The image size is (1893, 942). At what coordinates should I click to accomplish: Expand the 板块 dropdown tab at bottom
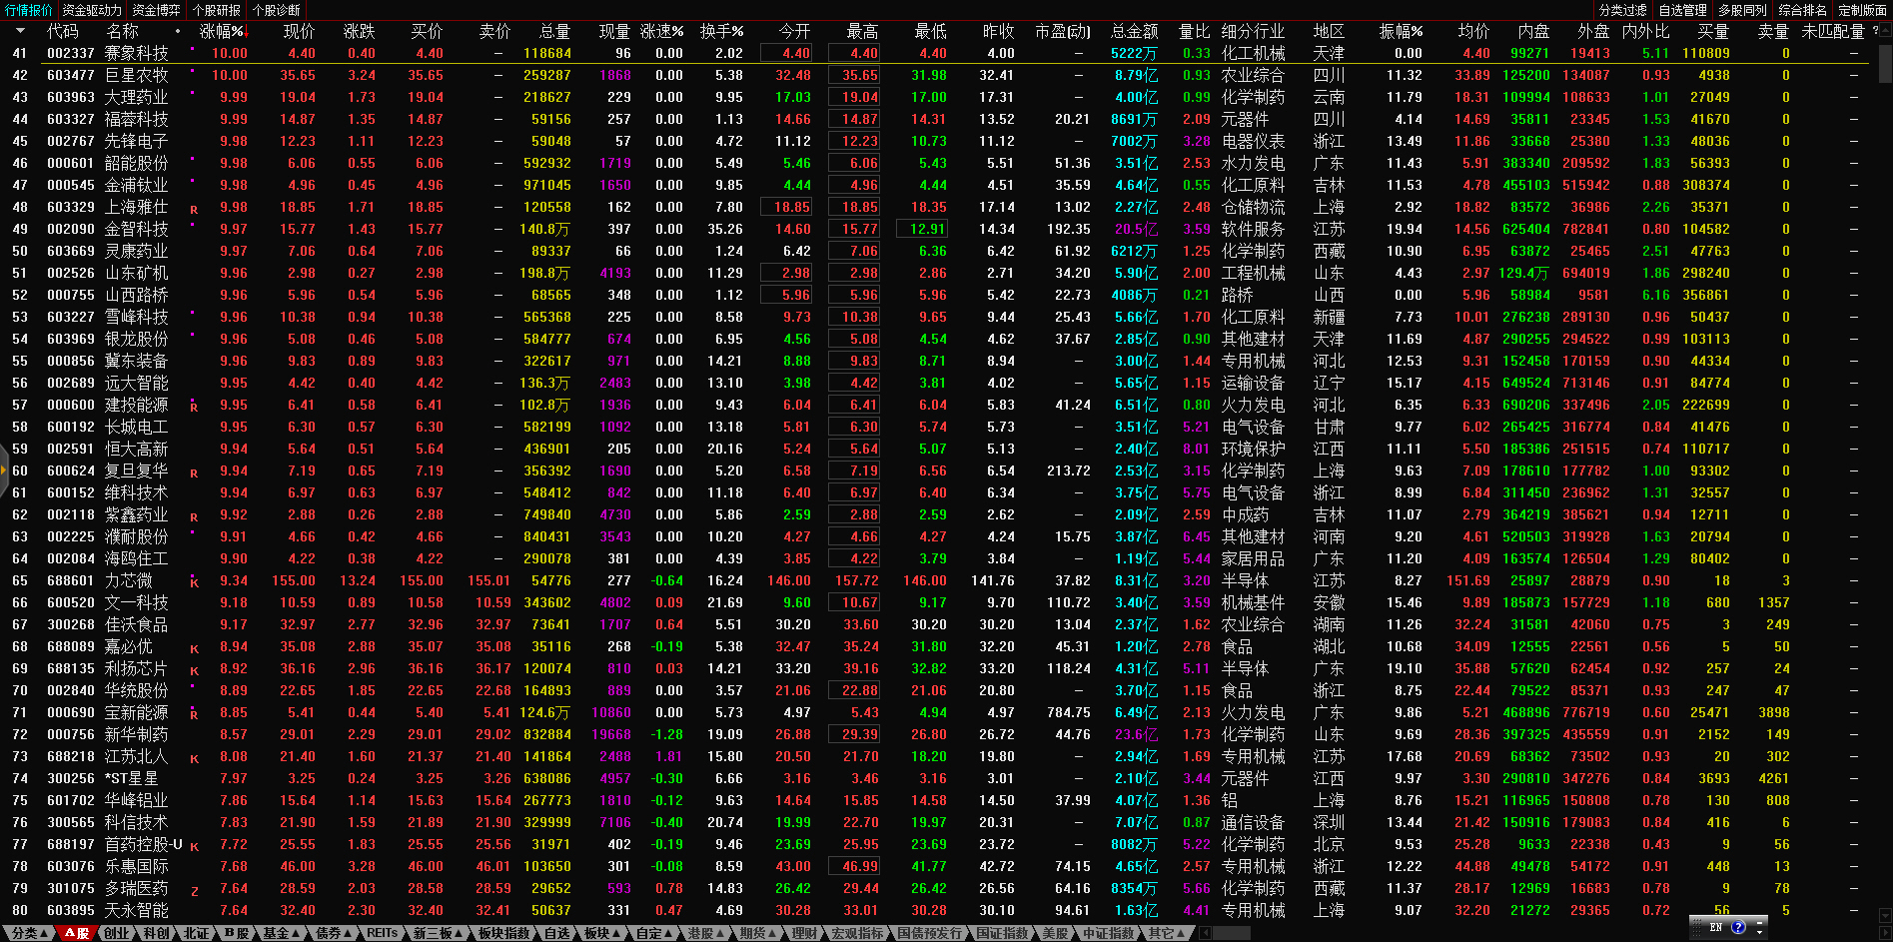(601, 933)
